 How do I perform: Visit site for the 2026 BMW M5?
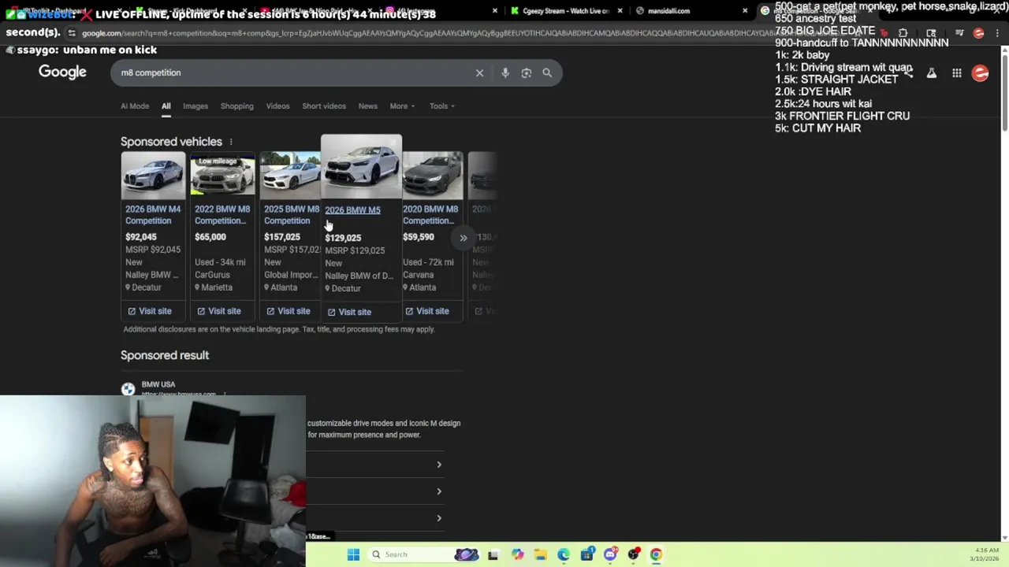tap(349, 312)
